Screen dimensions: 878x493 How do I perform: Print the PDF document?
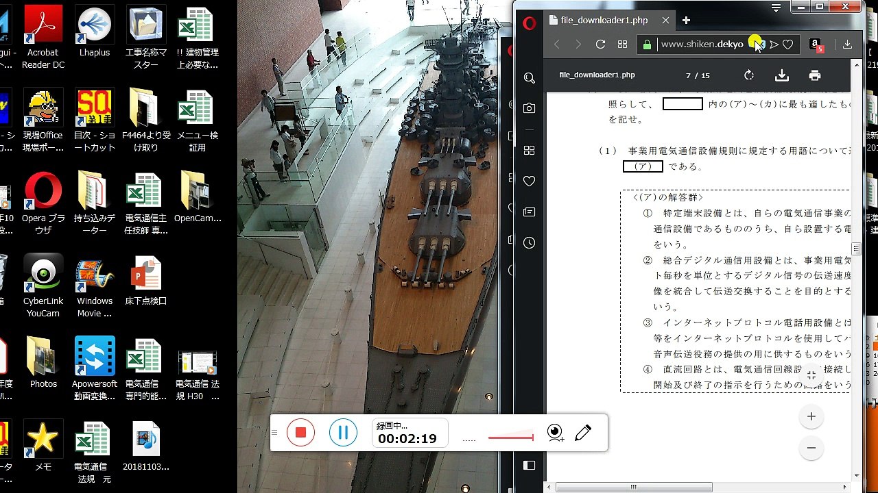pyautogui.click(x=814, y=75)
